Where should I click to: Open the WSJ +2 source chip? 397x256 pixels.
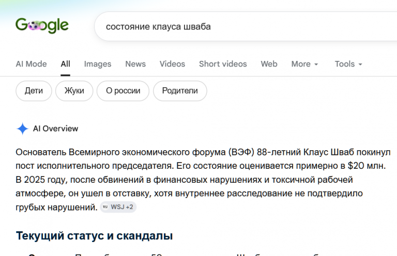[118, 207]
